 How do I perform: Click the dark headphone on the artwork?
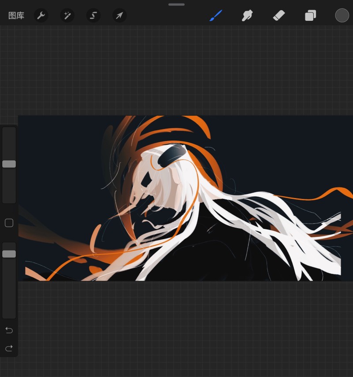172,155
